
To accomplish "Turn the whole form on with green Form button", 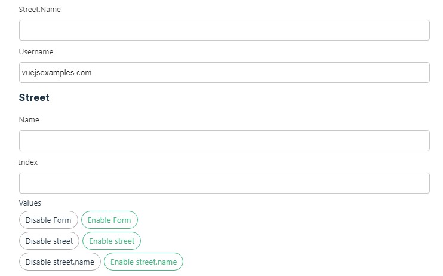I will (109, 220).
